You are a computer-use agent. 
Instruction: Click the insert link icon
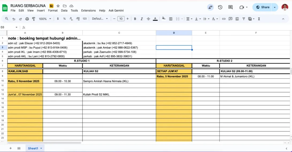tap(224, 19)
